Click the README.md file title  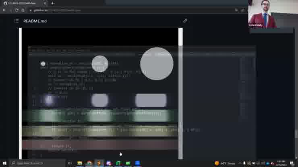tap(35, 21)
